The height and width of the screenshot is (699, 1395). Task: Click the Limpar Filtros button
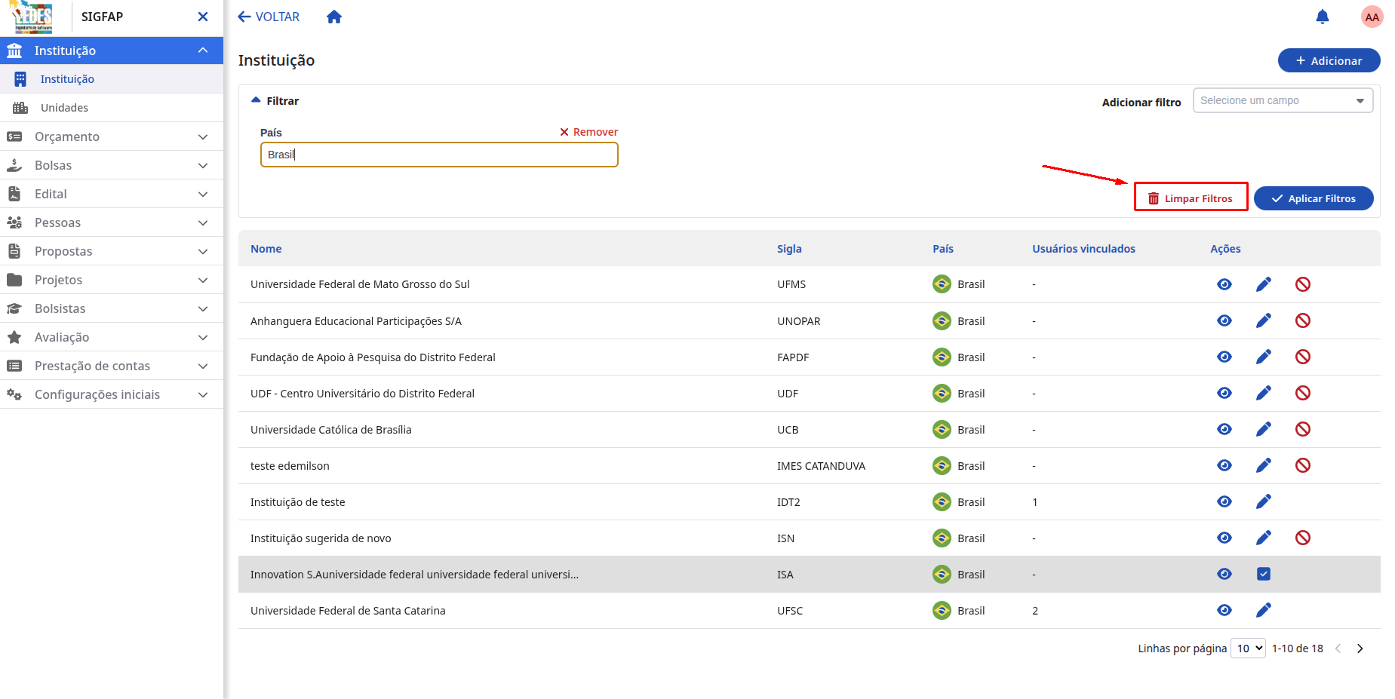click(x=1191, y=198)
